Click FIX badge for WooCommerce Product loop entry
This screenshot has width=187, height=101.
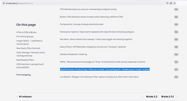tap(176, 69)
